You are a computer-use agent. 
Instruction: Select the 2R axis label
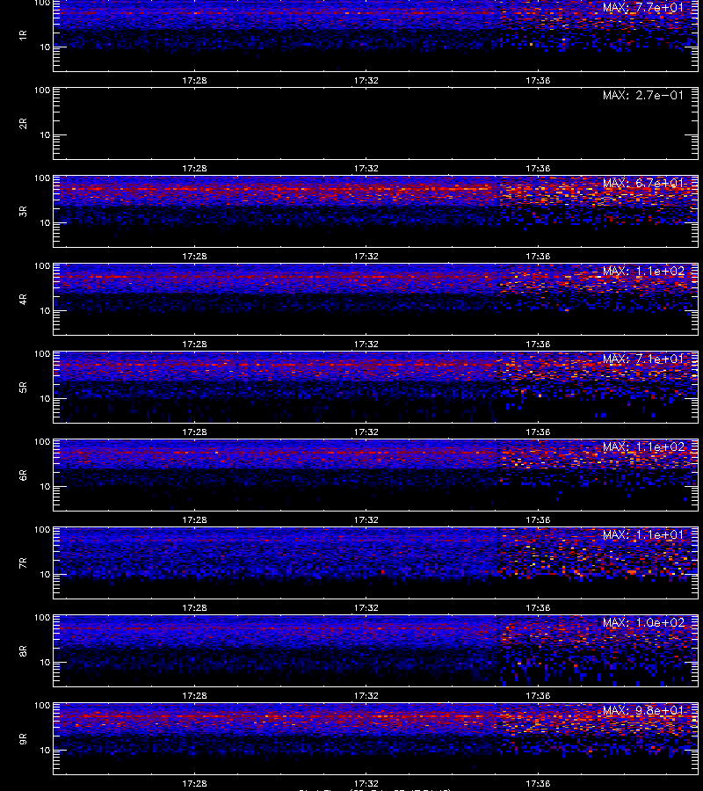click(23, 124)
